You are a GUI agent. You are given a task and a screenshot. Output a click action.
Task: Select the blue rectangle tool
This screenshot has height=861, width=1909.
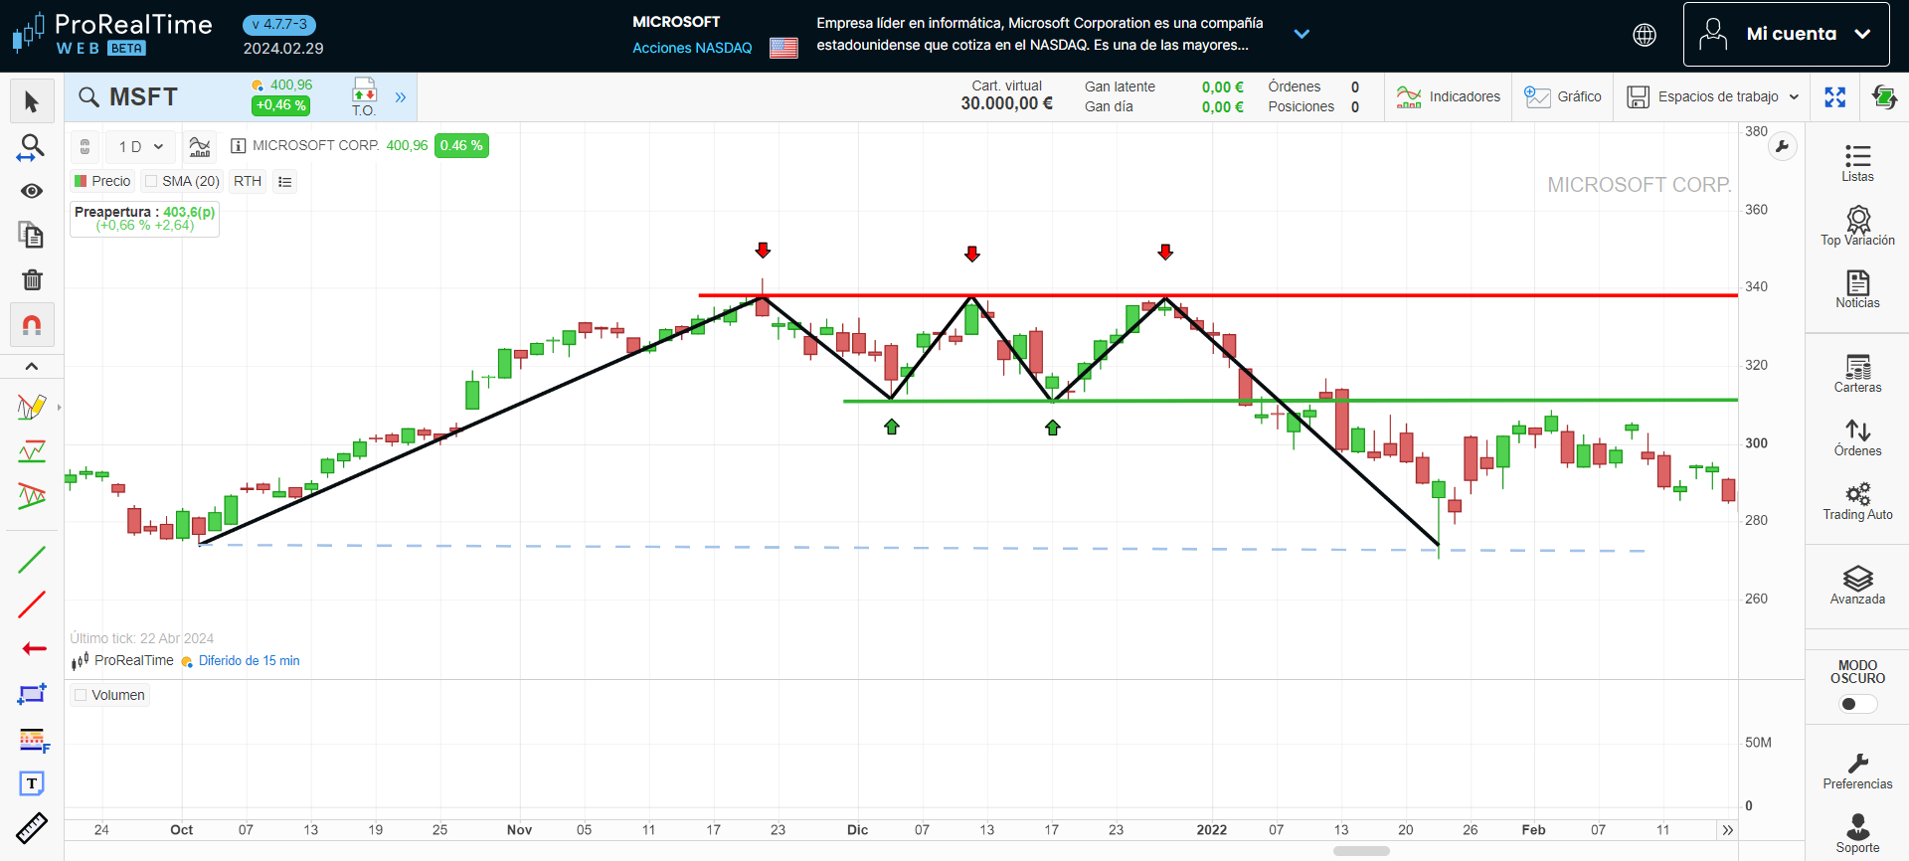(32, 694)
